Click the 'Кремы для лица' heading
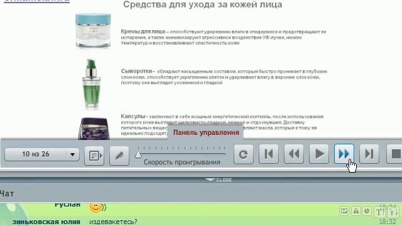 point(143,31)
